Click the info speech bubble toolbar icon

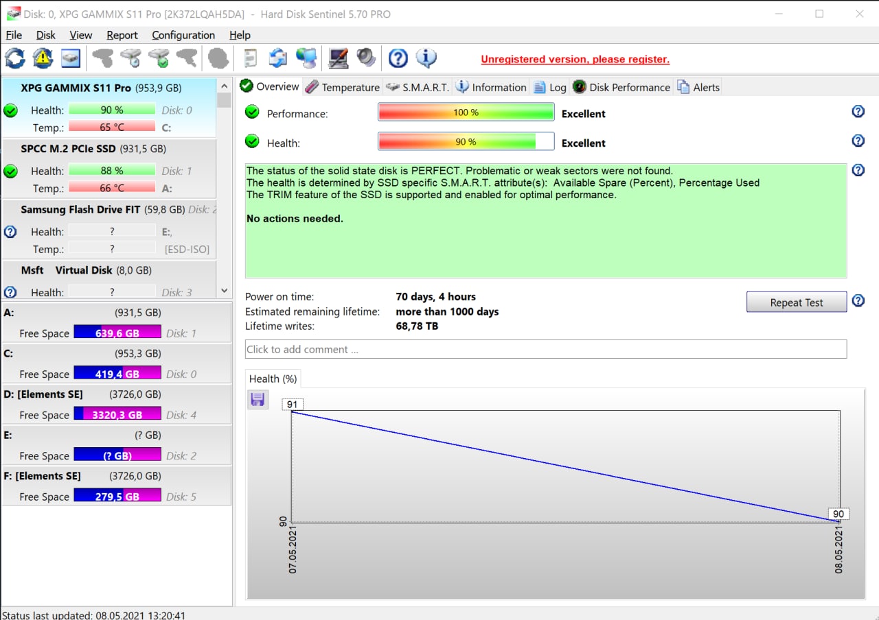pyautogui.click(x=426, y=58)
